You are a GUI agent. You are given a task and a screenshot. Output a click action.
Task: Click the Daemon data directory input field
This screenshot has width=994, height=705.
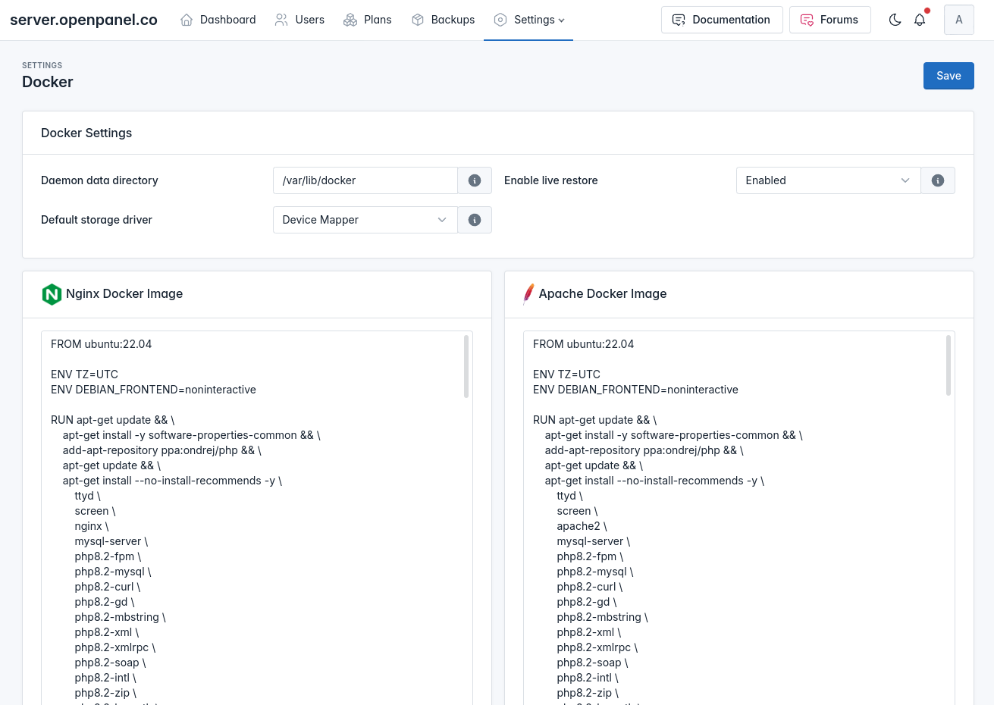point(365,180)
